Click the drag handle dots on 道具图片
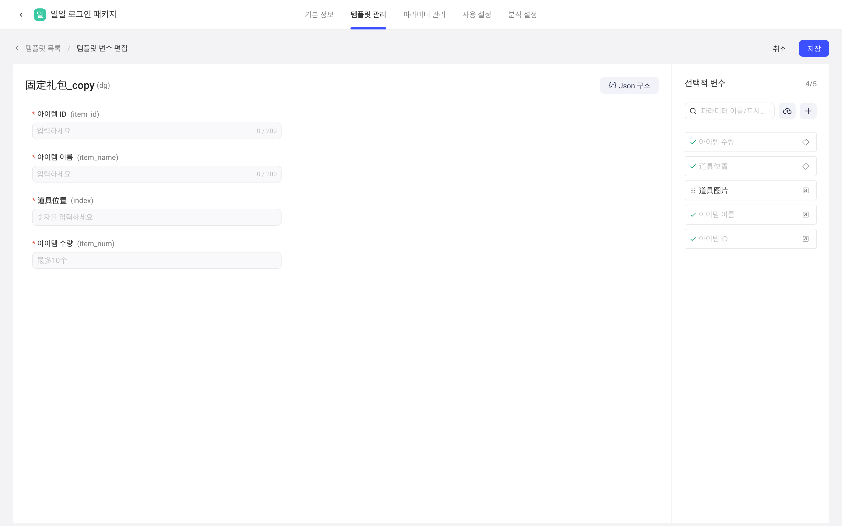 coord(693,190)
